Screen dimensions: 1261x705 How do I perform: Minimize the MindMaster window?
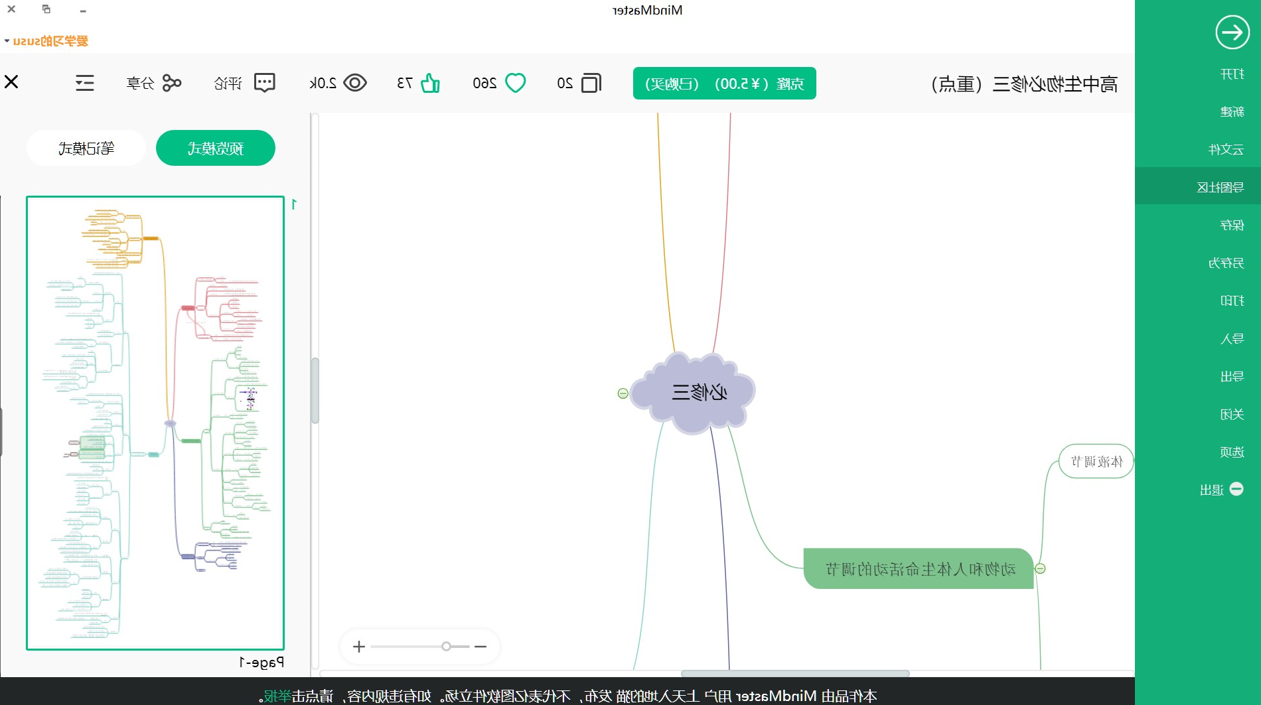(83, 10)
